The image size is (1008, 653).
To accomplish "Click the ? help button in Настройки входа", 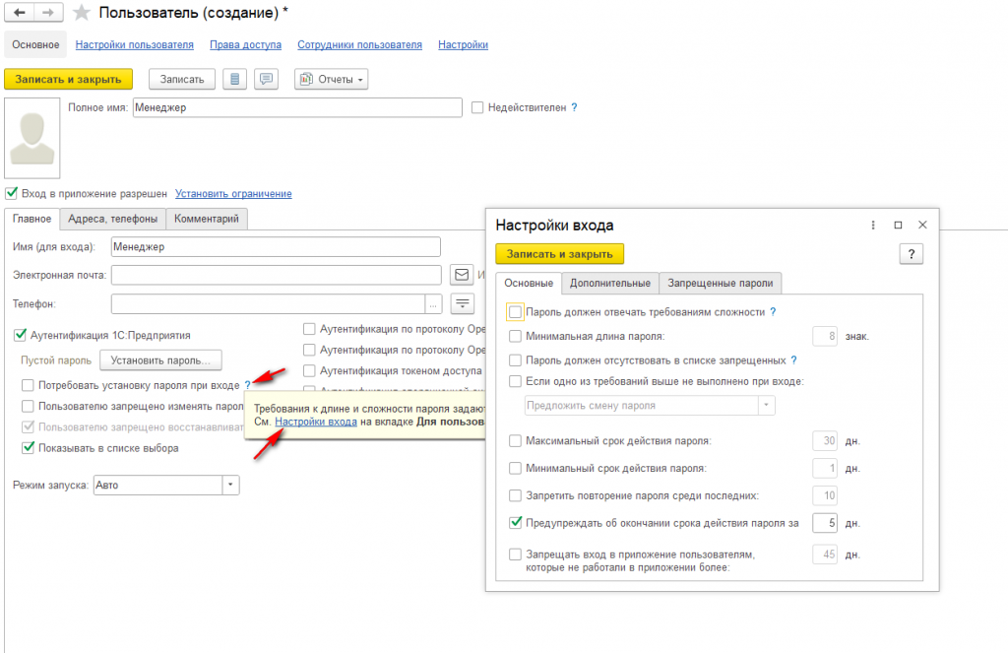I will (x=911, y=254).
